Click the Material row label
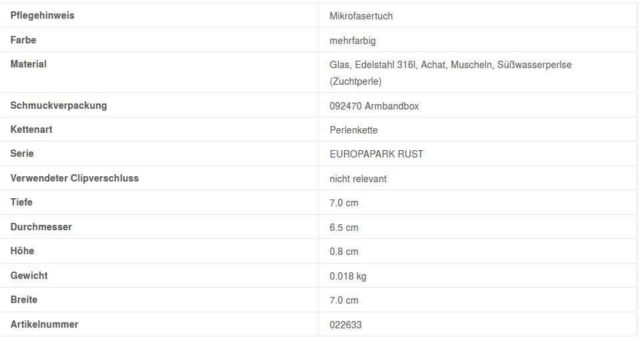The width and height of the screenshot is (642, 343). (x=29, y=64)
